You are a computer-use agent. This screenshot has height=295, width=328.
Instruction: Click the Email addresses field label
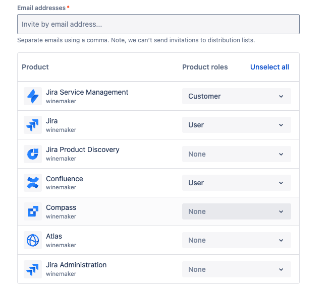[41, 8]
